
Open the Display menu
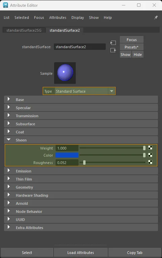77,18
